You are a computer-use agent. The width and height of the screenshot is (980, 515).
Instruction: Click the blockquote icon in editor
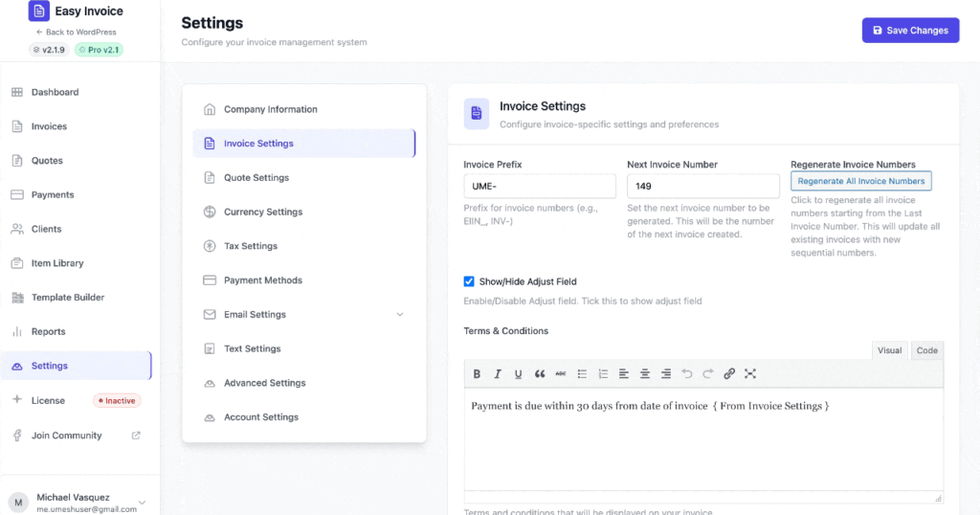coord(540,373)
